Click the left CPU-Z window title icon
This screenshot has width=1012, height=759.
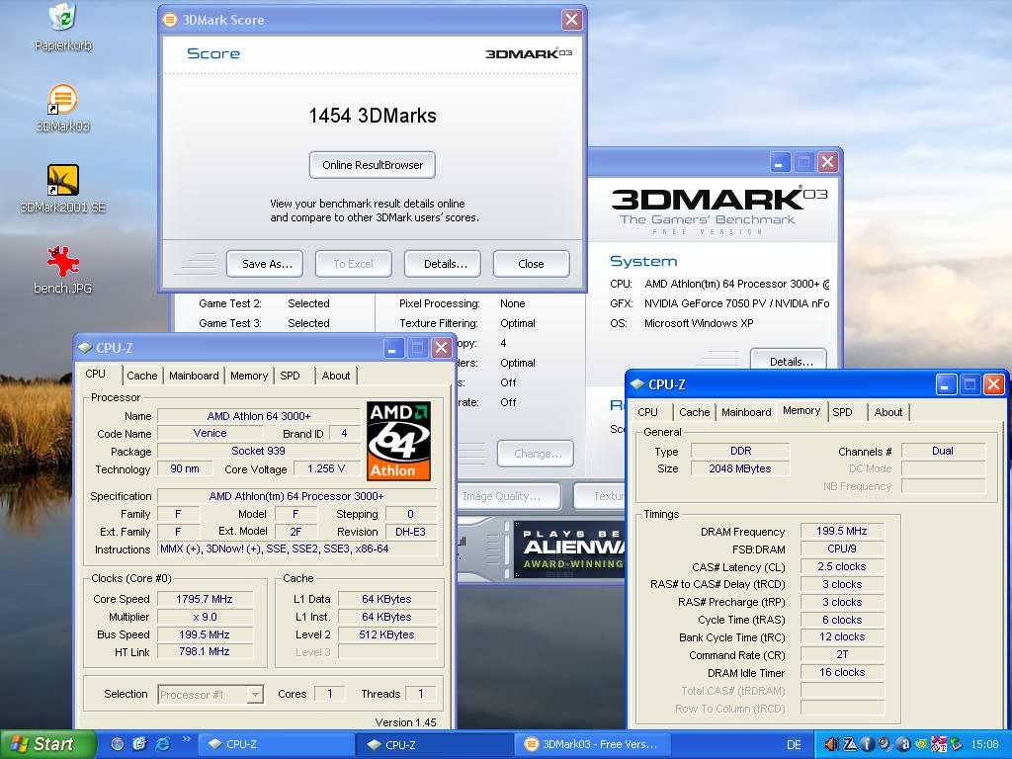point(85,348)
